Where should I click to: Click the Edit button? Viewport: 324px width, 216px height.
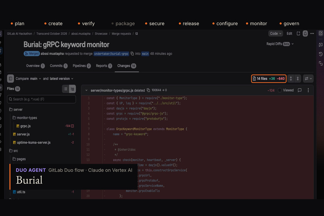tap(289, 33)
